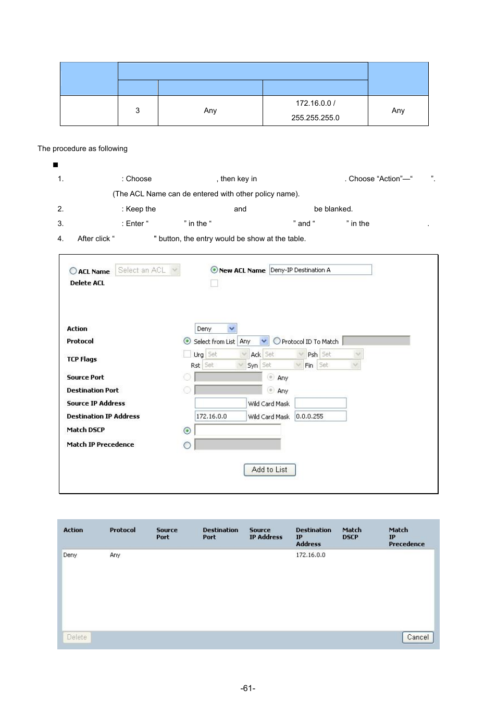Click the 172.16.0.0 / 255.255.255.0 cell in the top table
The image size is (497, 703).
(315, 110)
